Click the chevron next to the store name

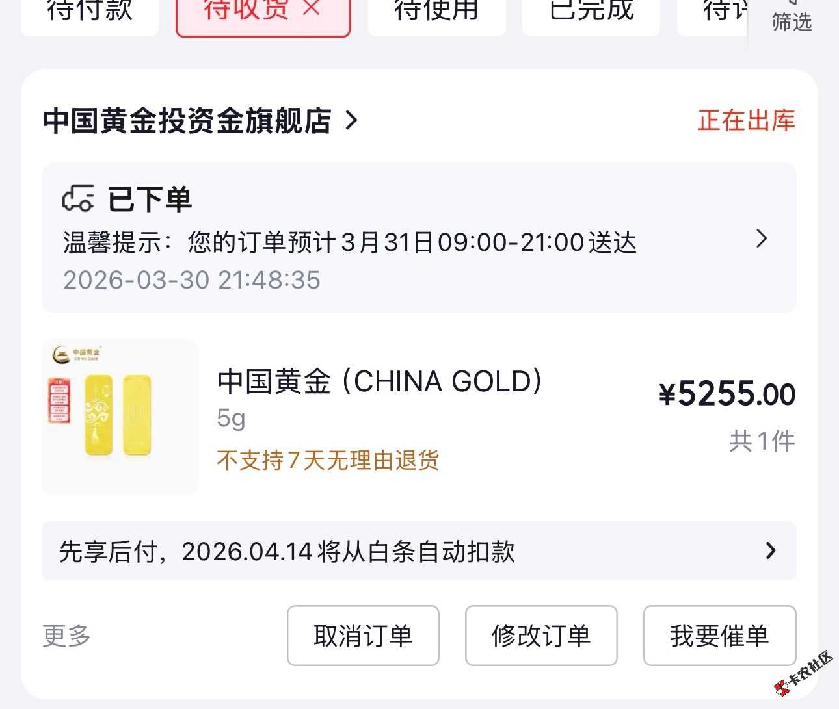pyautogui.click(x=352, y=121)
